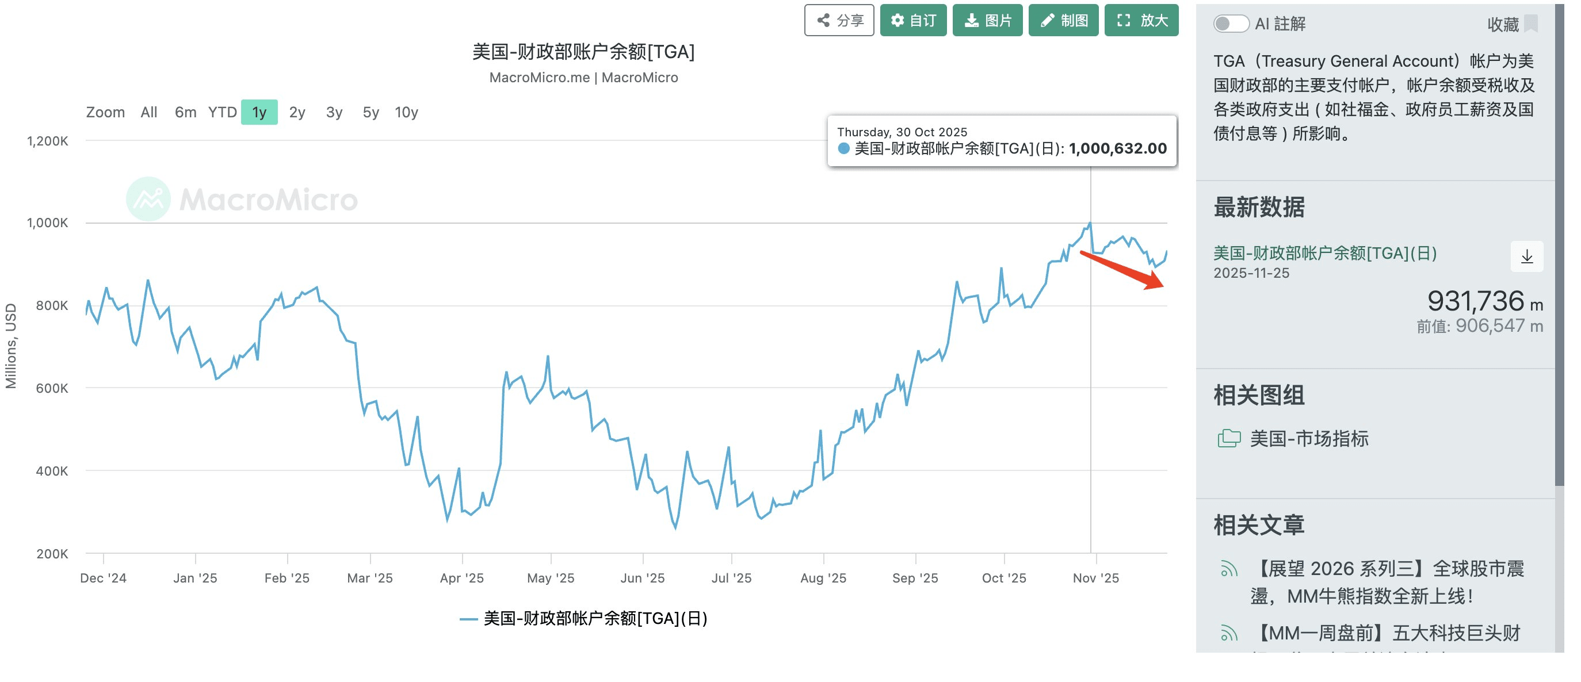Set zoom range to 10y
Image resolution: width=1581 pixels, height=682 pixels.
(x=406, y=112)
